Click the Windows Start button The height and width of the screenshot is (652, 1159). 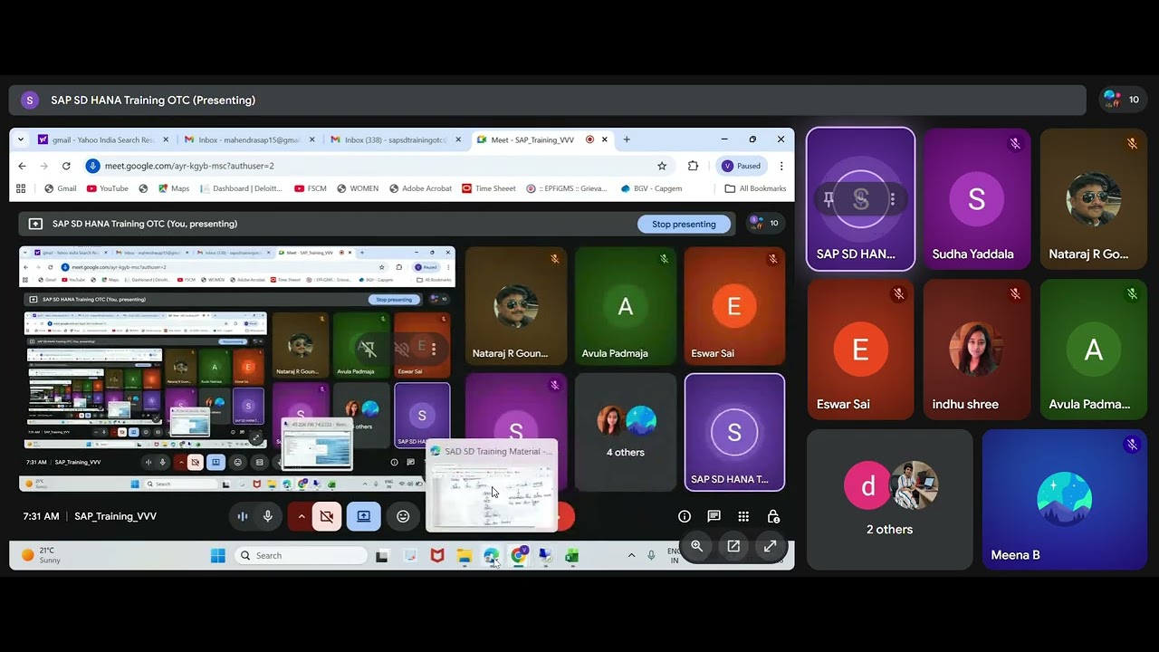tap(218, 555)
